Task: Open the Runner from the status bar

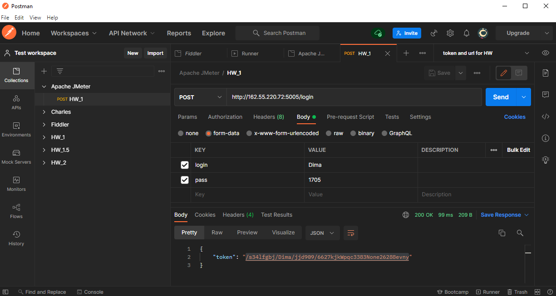Action: pyautogui.click(x=488, y=291)
